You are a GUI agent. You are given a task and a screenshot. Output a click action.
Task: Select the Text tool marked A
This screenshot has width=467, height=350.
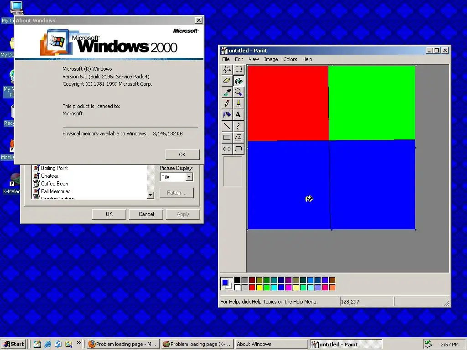point(238,114)
